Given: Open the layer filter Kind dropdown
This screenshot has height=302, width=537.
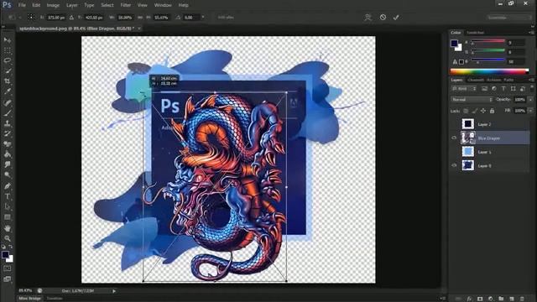Looking at the screenshot, I should 465,89.
